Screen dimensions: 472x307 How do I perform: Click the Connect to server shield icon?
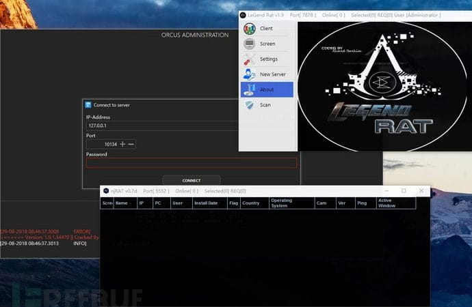point(88,105)
